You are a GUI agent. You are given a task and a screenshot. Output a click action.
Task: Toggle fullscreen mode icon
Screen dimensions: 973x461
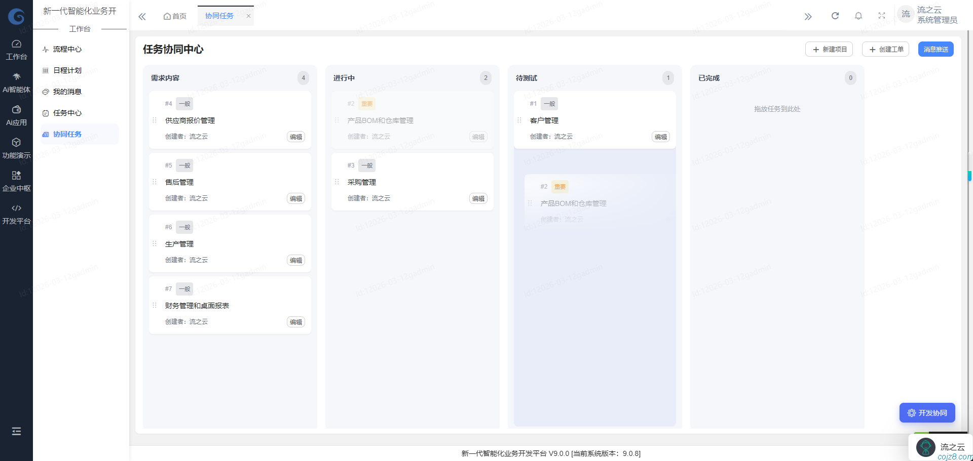tap(882, 16)
